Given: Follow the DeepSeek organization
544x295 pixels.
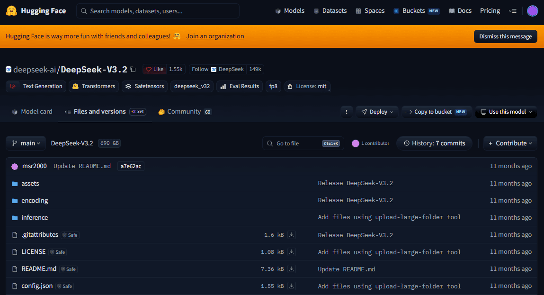Looking at the screenshot, I should (x=218, y=69).
